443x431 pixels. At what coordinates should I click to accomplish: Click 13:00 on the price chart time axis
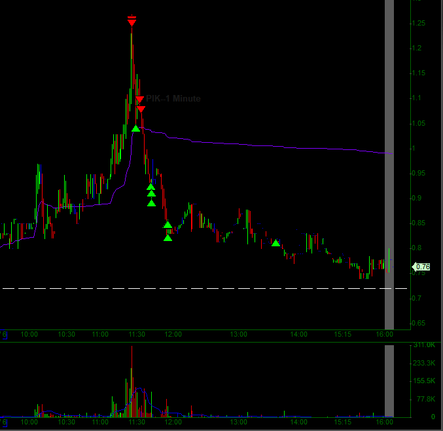click(238, 334)
